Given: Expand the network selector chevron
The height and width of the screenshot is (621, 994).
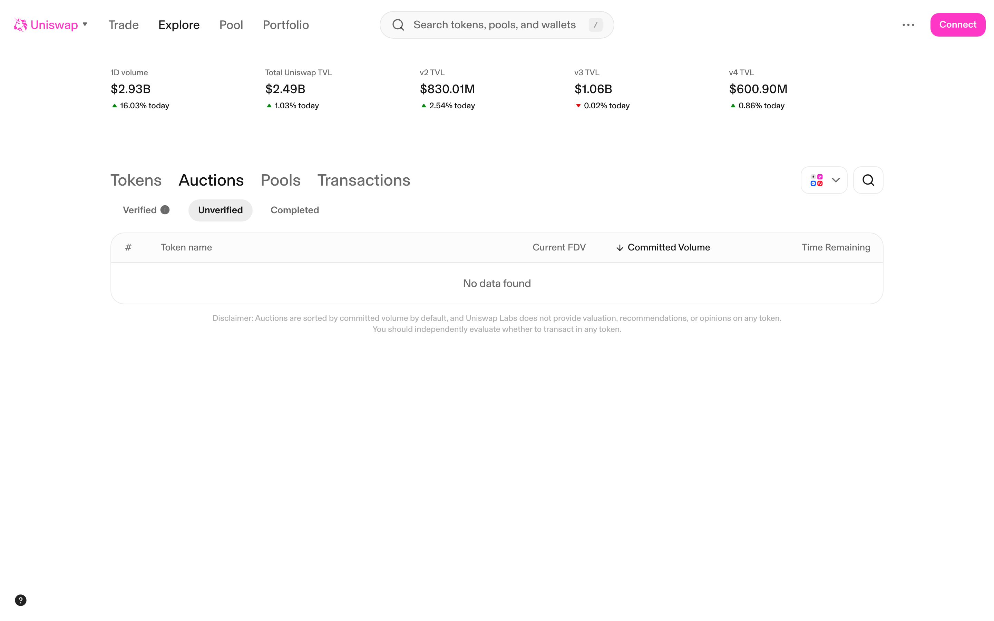Looking at the screenshot, I should 836,180.
